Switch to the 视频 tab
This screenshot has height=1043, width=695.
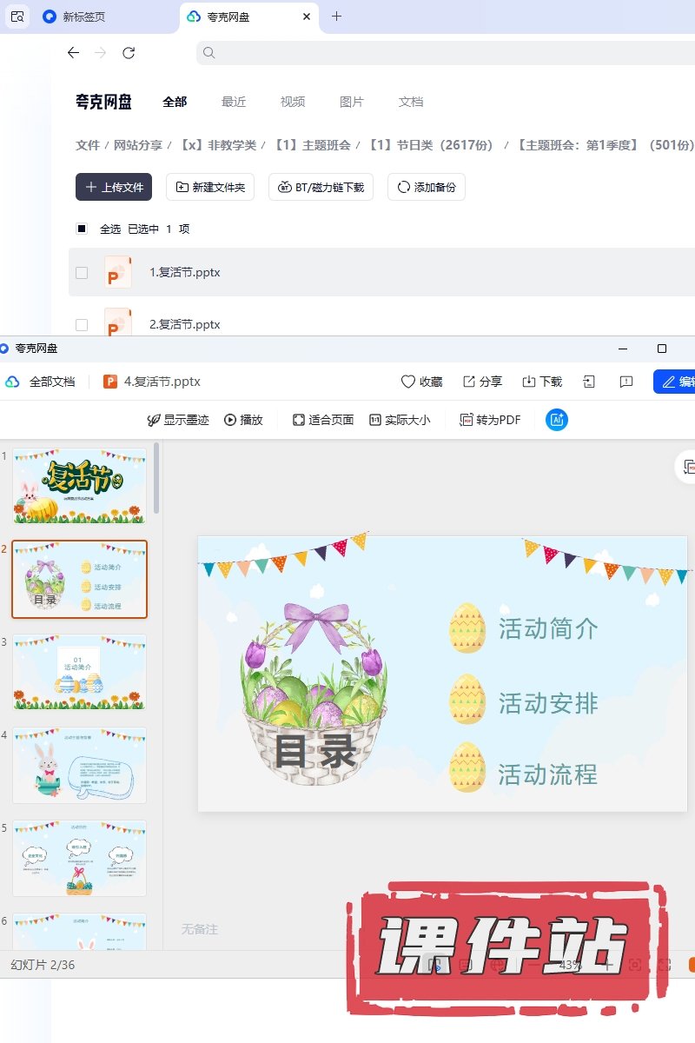293,102
